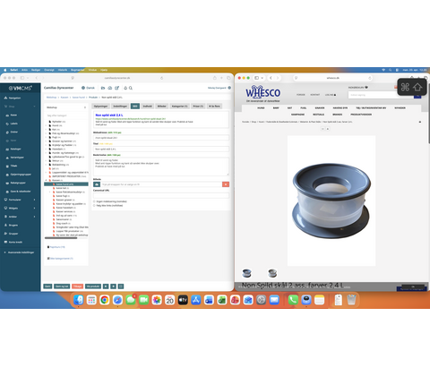The height and width of the screenshot is (376, 430).
Task: Click the globe icon next to Dansk
Action: coord(83,88)
